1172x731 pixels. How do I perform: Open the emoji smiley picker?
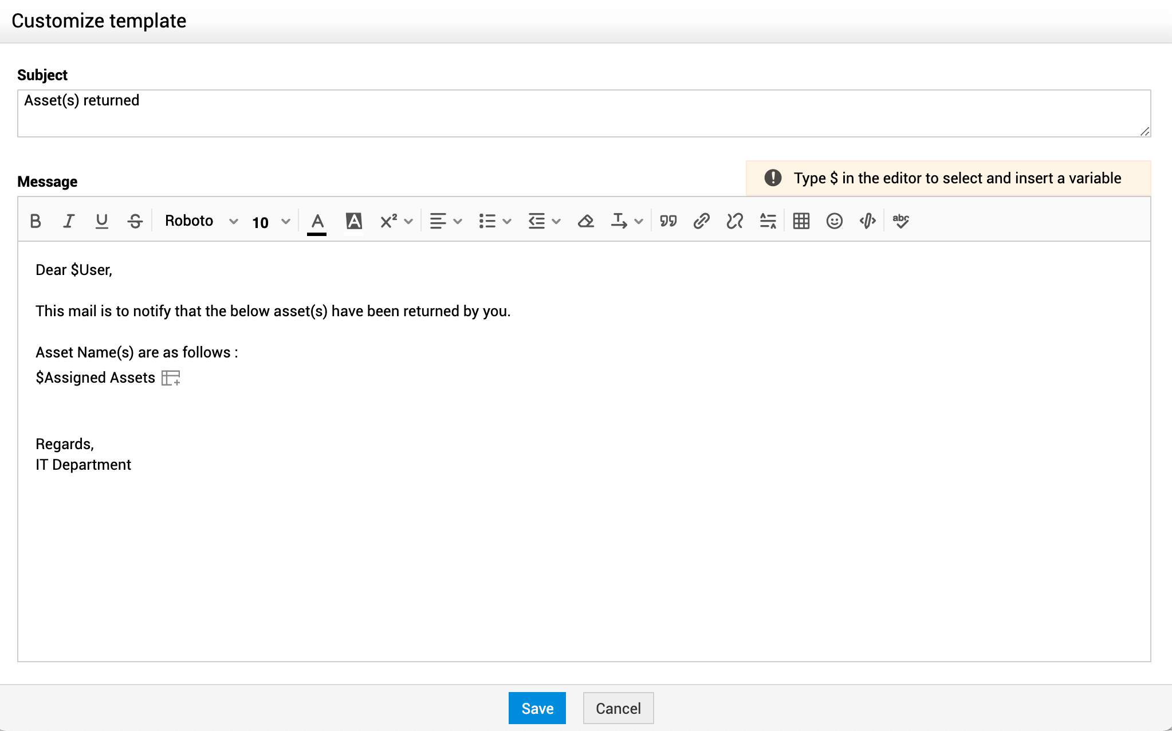(834, 221)
